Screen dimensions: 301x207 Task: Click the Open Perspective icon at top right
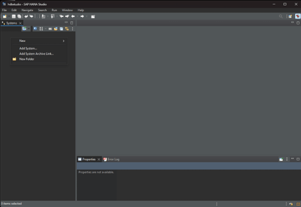290,16
